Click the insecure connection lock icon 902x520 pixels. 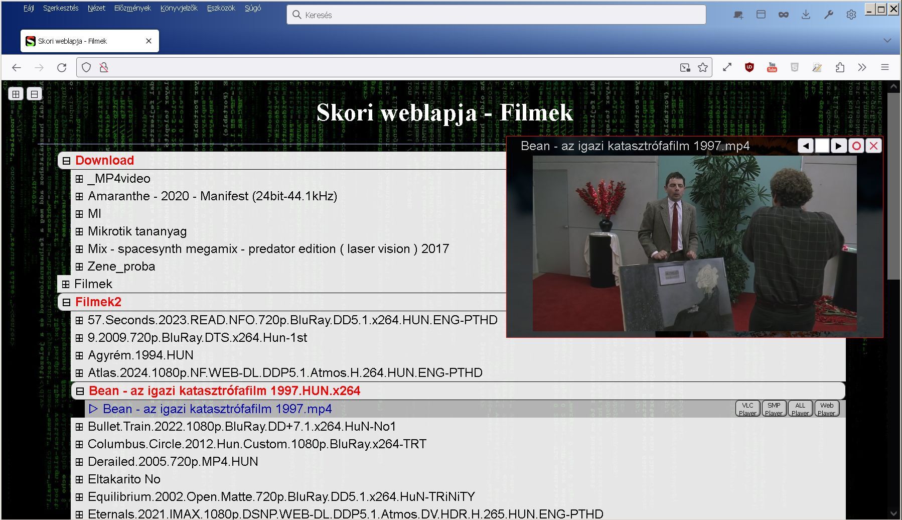click(x=104, y=67)
